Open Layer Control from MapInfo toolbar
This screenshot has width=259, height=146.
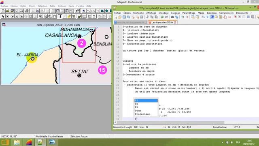click(79, 16)
